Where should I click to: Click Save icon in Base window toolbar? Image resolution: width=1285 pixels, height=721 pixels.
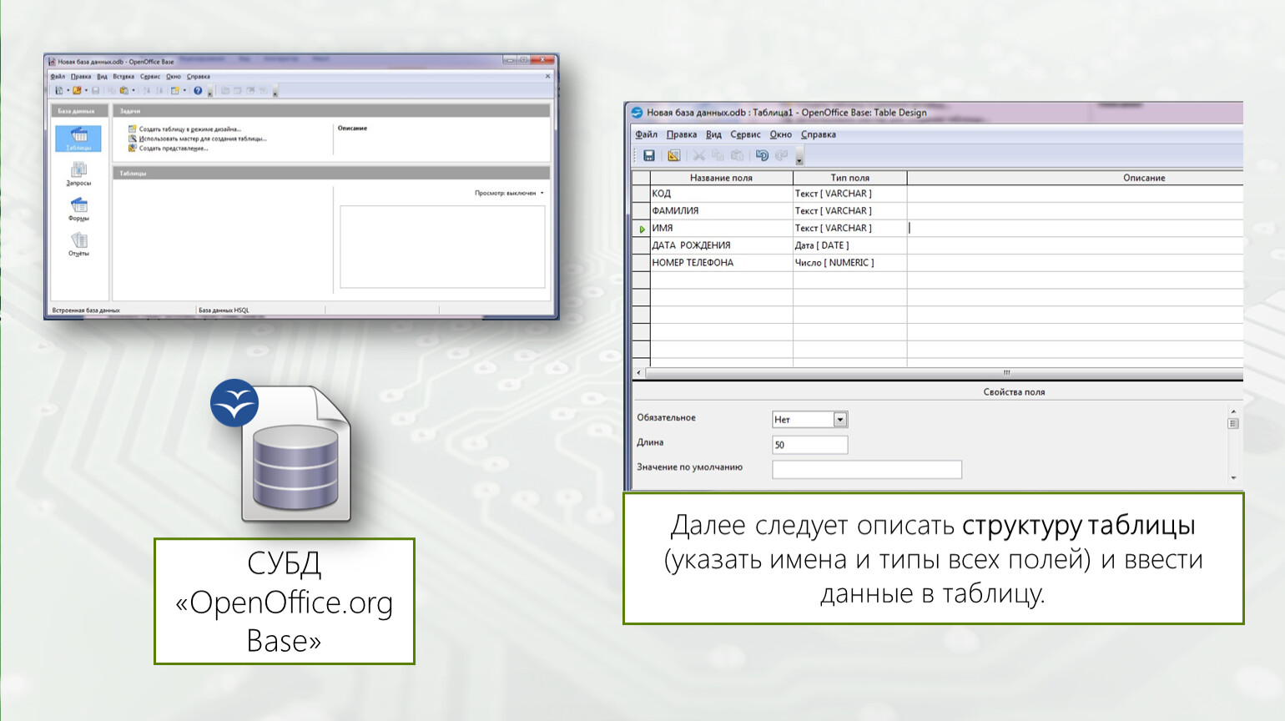(95, 90)
